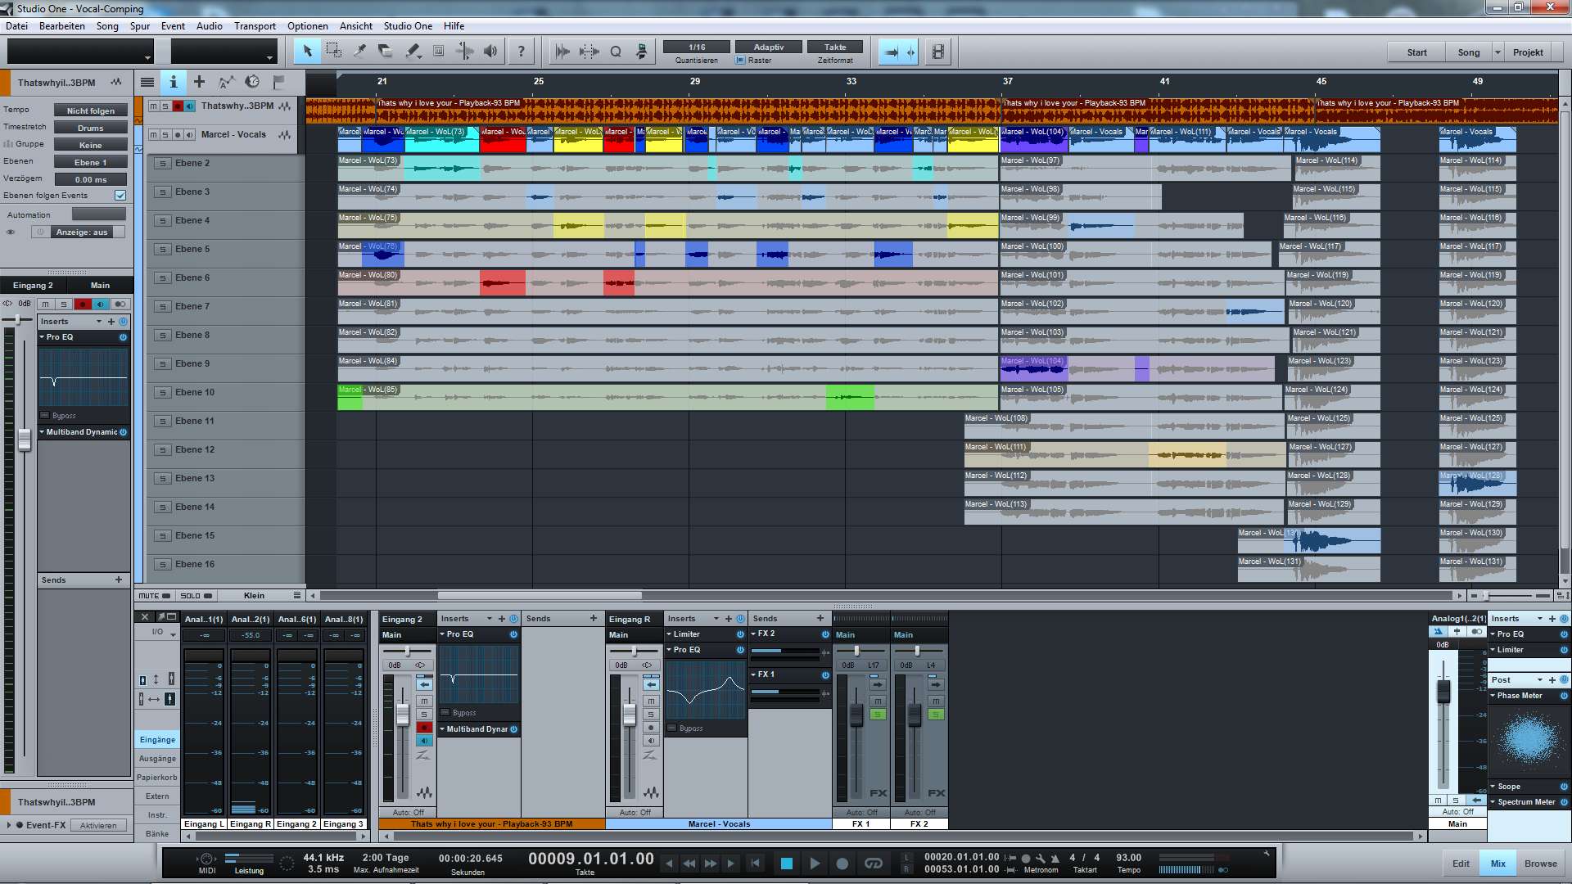Click the add tracks plus icon
Screen dimensions: 1572x884
[x=200, y=82]
